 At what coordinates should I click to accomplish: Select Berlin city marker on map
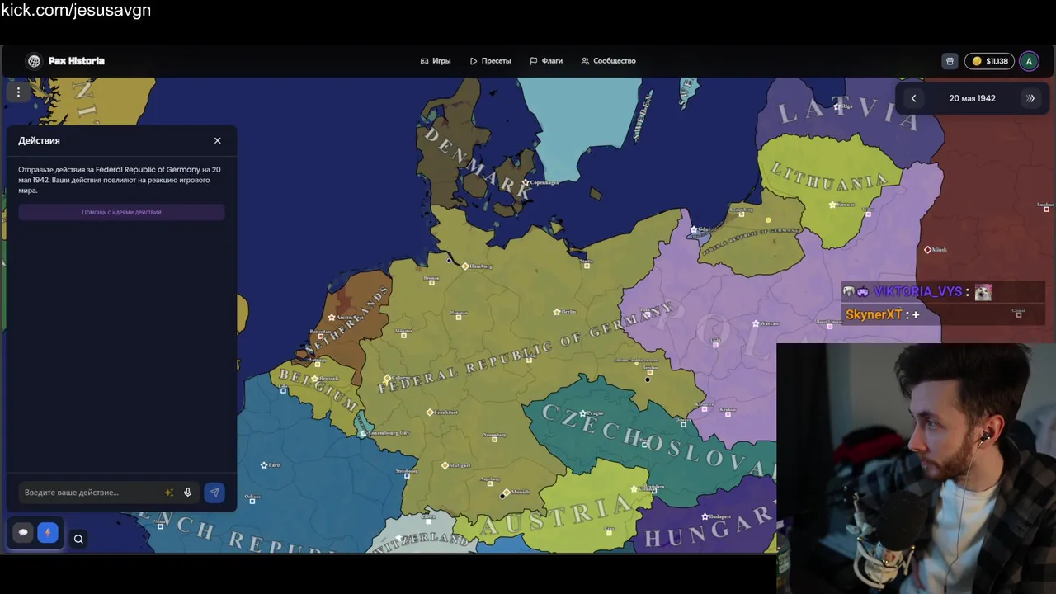pyautogui.click(x=557, y=312)
